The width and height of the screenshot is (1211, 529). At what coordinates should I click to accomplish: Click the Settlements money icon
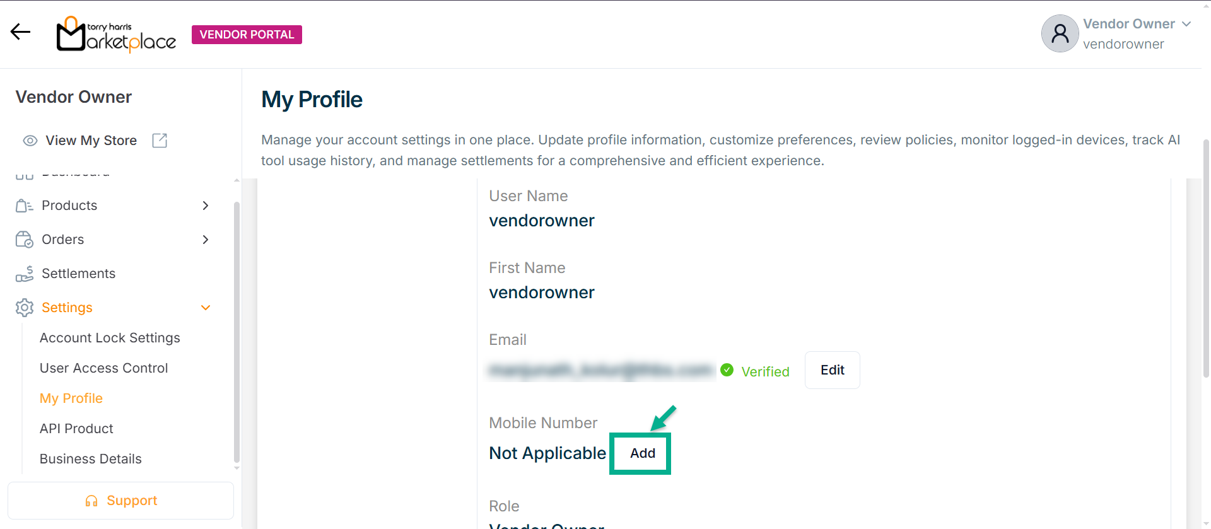click(24, 274)
